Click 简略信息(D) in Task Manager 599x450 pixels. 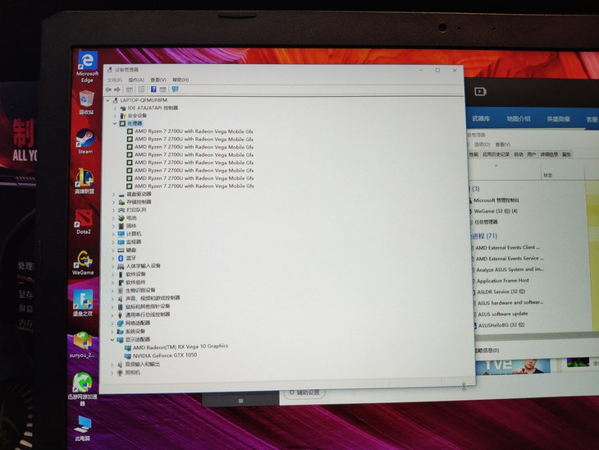tap(487, 350)
